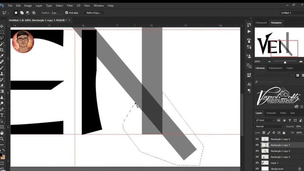304x171 pixels.
Task: Filter layers by type layers icon
Action: coord(290,120)
